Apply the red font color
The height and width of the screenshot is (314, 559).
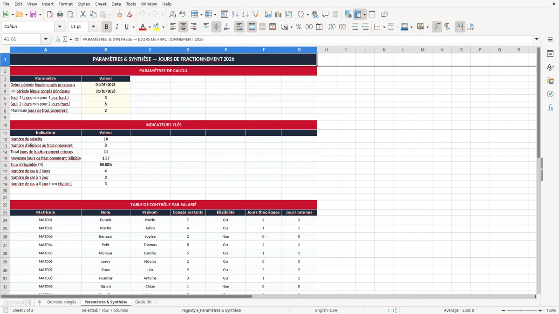click(143, 27)
